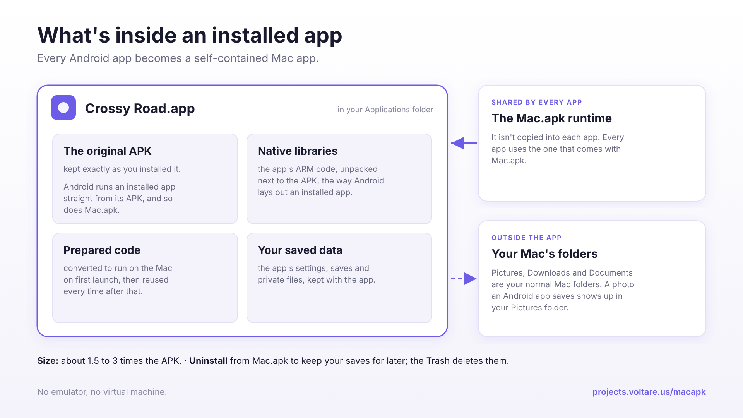Select the 'Your Mac's folders' heading
Screen dimensions: 743x418
(x=544, y=254)
